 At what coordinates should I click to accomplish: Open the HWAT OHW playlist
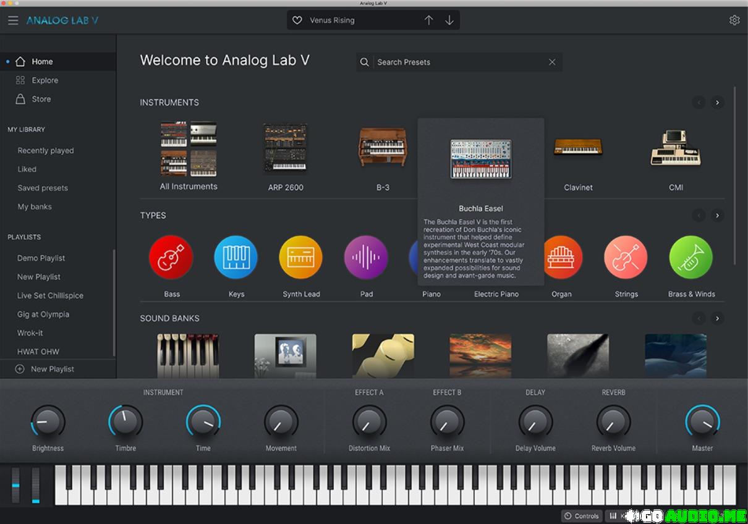coord(38,352)
